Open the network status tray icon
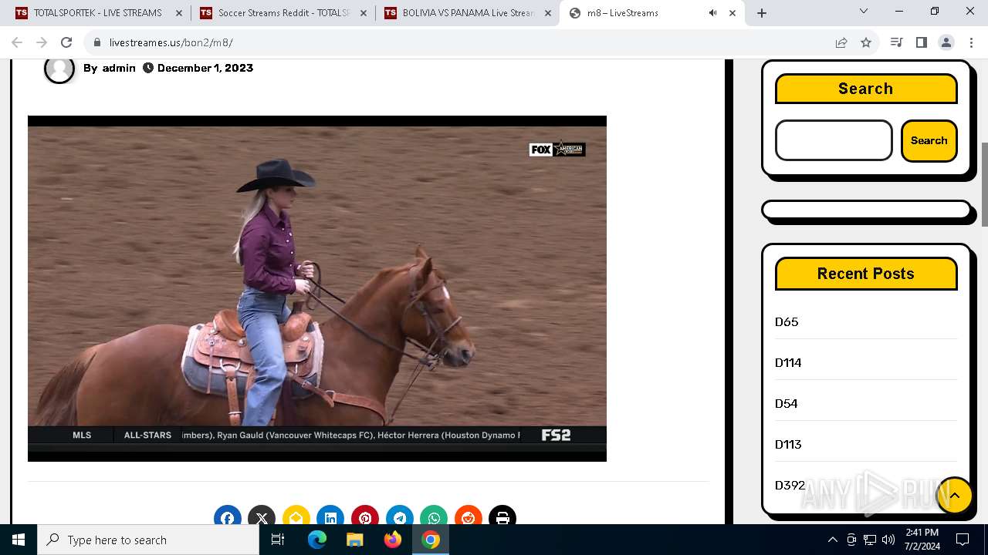Screen dimensions: 988x555 tap(870, 540)
